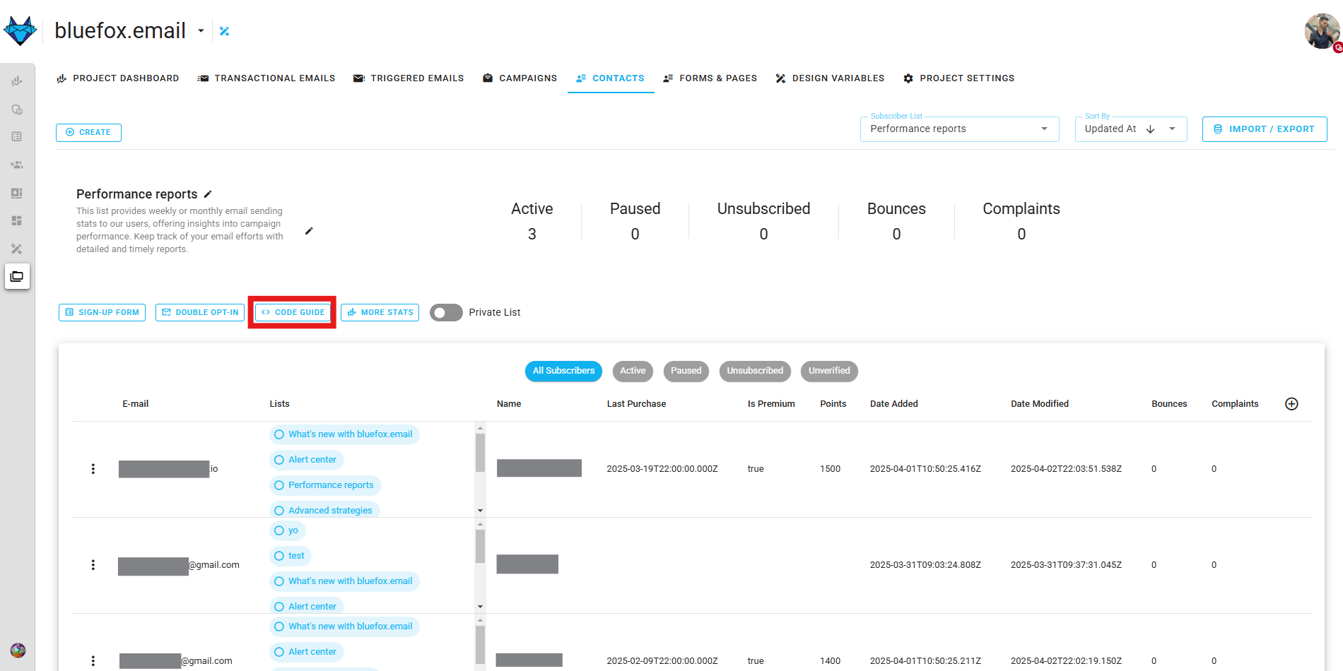Open the Design Variables tab
The height and width of the screenshot is (671, 1343).
point(830,78)
